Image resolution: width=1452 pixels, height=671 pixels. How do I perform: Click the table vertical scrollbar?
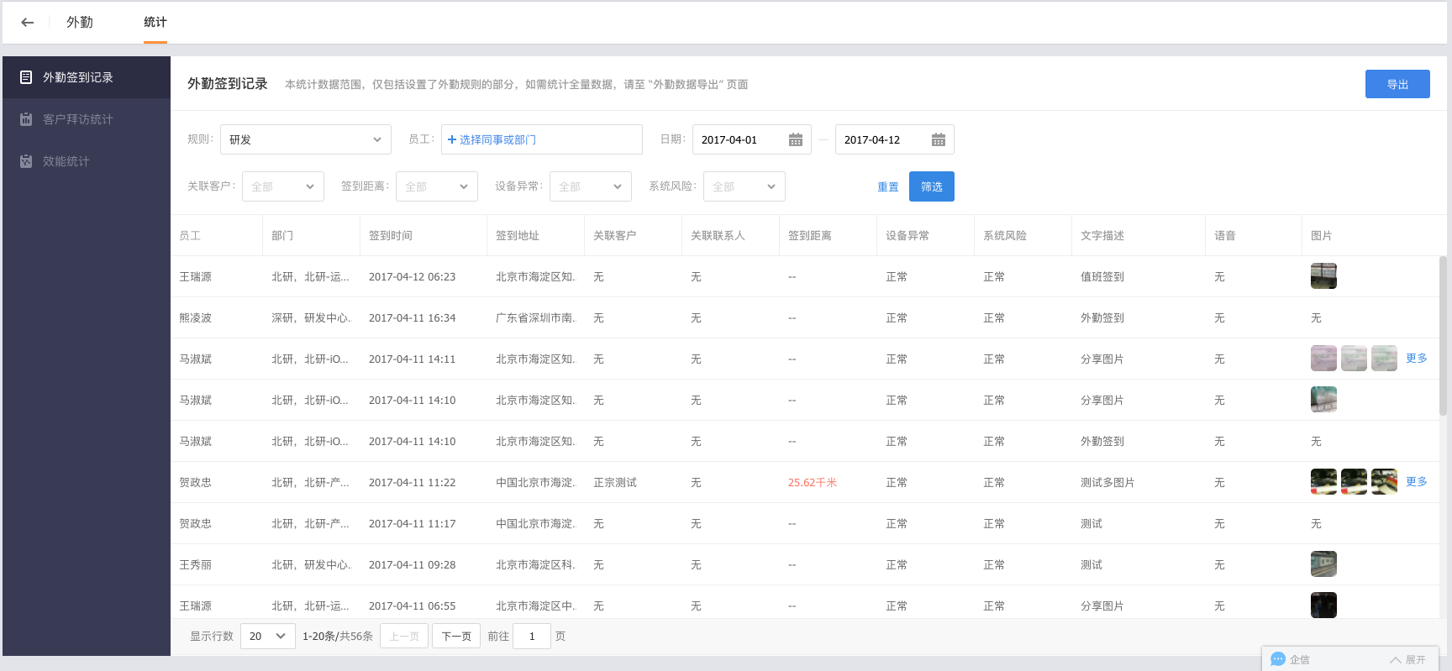point(1443,336)
